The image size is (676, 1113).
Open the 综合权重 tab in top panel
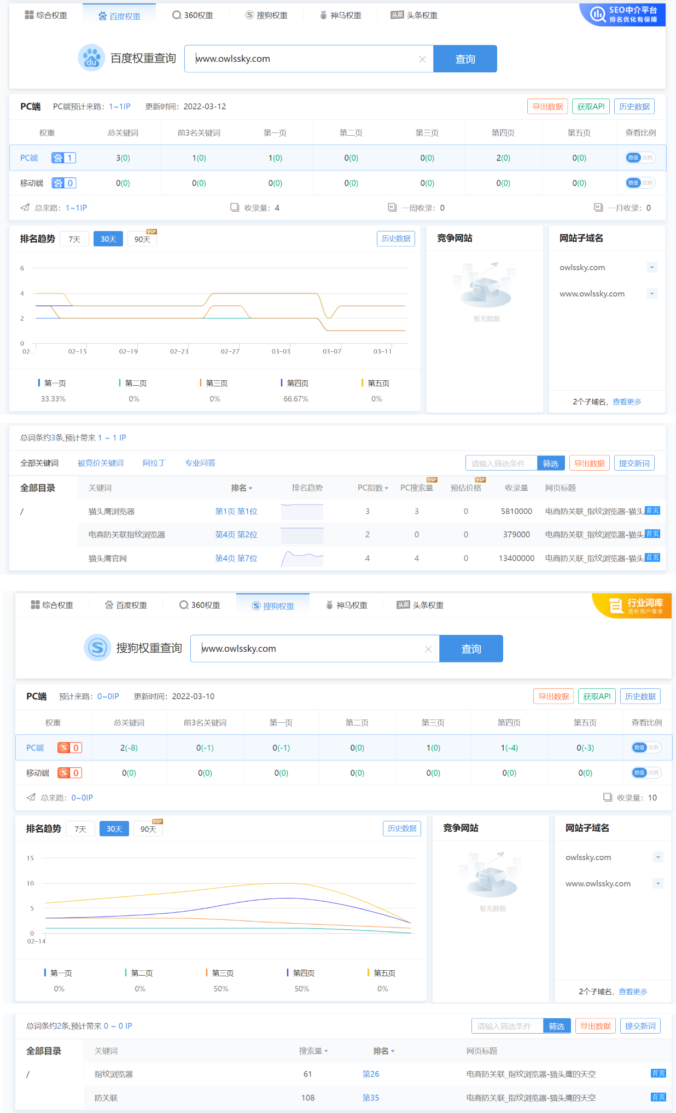pyautogui.click(x=46, y=15)
